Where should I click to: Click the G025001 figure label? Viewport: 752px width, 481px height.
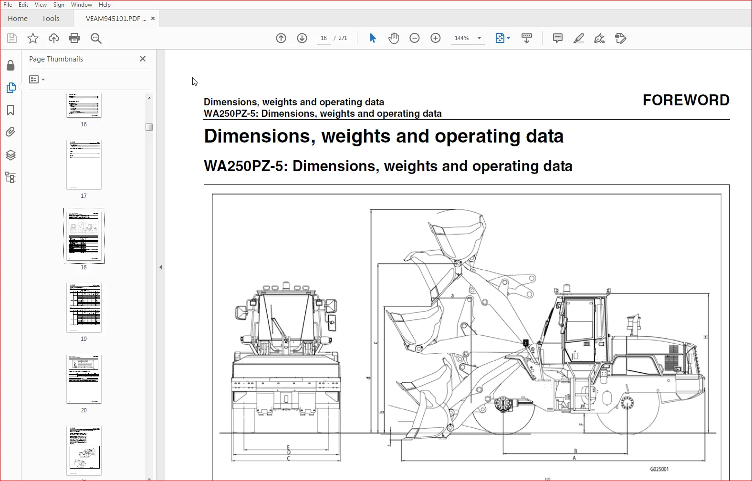(x=659, y=469)
